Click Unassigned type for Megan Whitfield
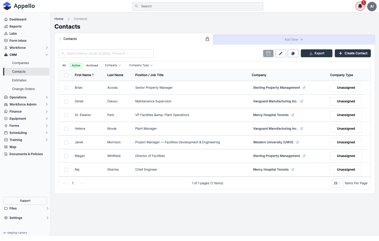This screenshot has width=379, height=241. pos(346,156)
